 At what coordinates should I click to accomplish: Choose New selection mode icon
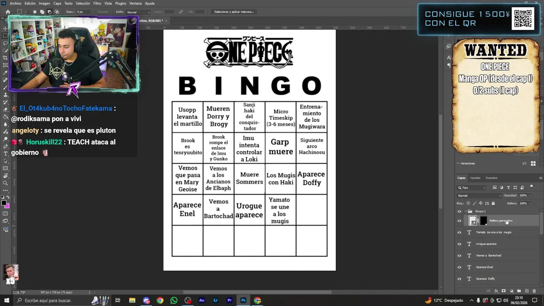pyautogui.click(x=35, y=12)
